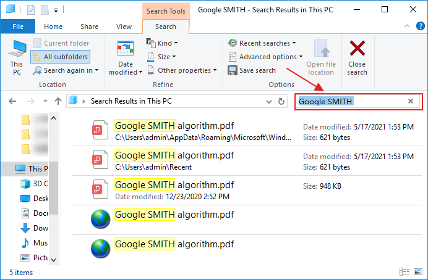Click the first globe icon result
Image resolution: width=428 pixels, height=280 pixels.
[100, 219]
